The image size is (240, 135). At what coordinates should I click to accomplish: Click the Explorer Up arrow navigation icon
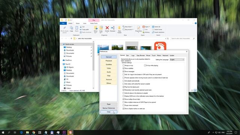71,39
